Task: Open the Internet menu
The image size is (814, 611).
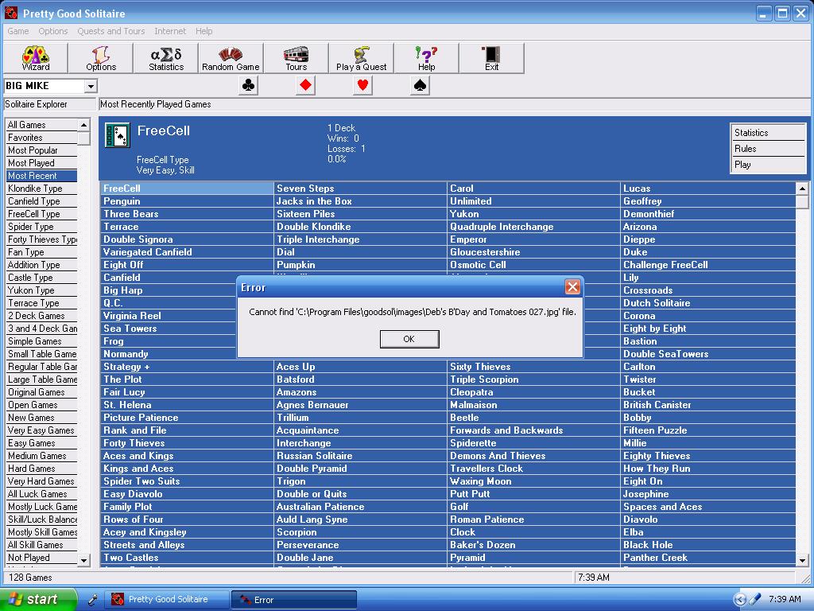Action: [x=170, y=31]
